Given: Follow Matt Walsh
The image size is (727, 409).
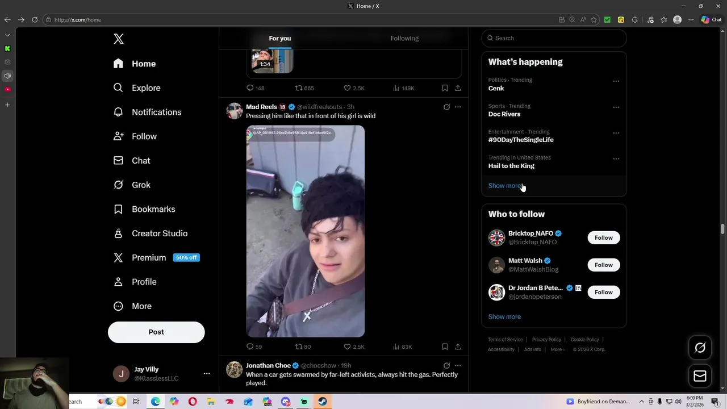Looking at the screenshot, I should 604,265.
